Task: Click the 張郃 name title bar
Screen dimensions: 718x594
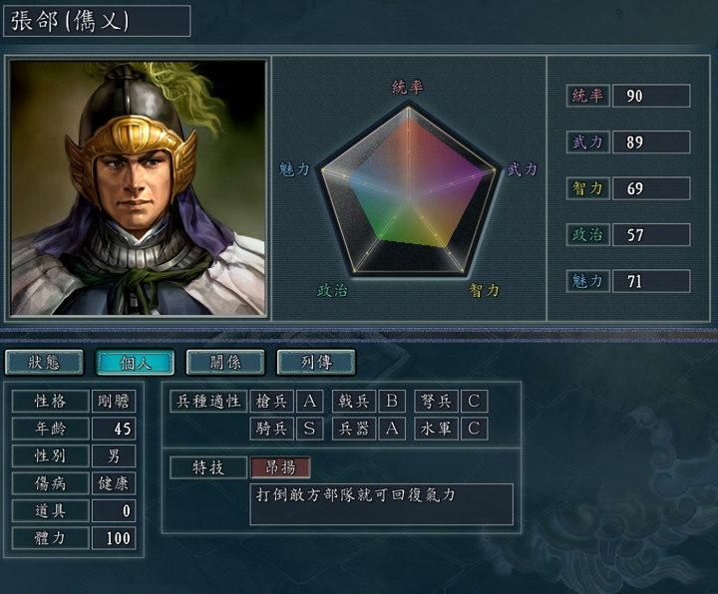Action: click(97, 21)
